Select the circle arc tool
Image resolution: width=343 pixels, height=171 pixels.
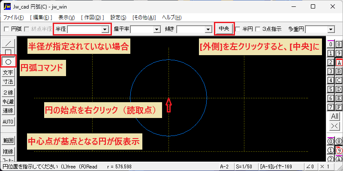[8, 62]
